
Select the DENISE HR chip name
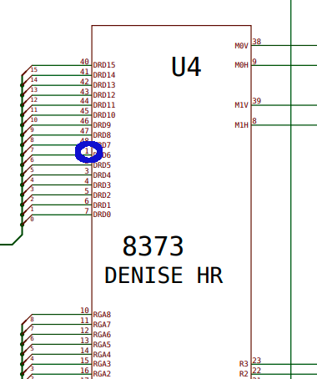click(x=164, y=275)
